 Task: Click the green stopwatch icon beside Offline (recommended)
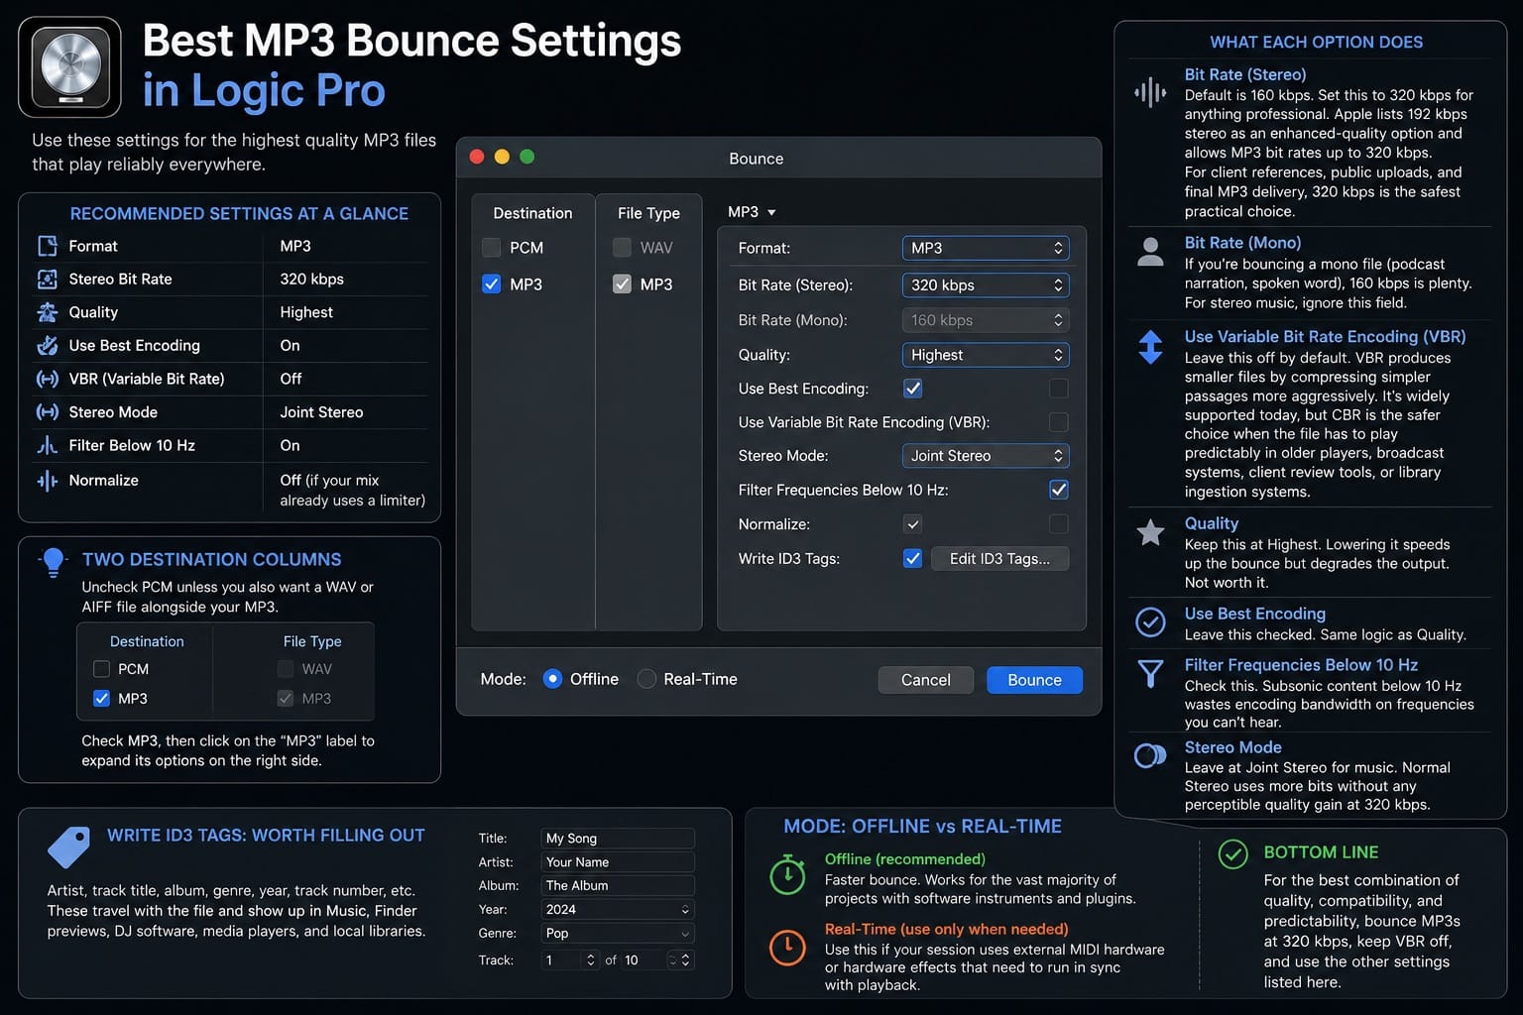787,875
